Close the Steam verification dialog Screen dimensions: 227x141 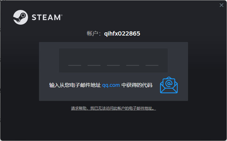click(x=221, y=5)
